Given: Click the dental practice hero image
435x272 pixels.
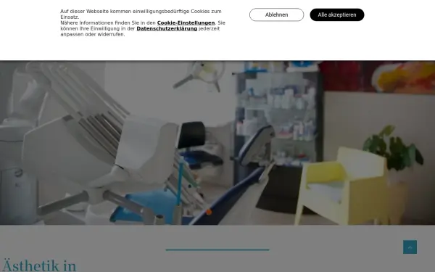Looking at the screenshot, I should pos(217,143).
